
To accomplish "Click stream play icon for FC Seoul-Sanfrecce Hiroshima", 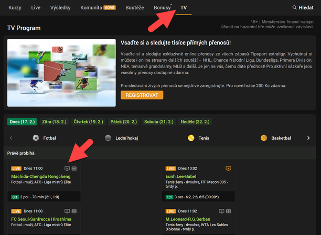I will point(67,210).
